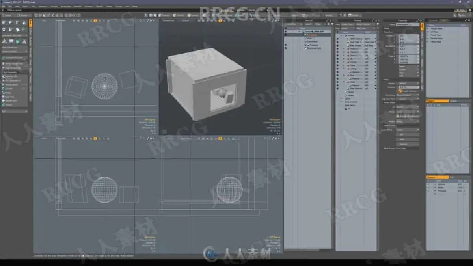Click the Reset transform button

tap(409, 66)
